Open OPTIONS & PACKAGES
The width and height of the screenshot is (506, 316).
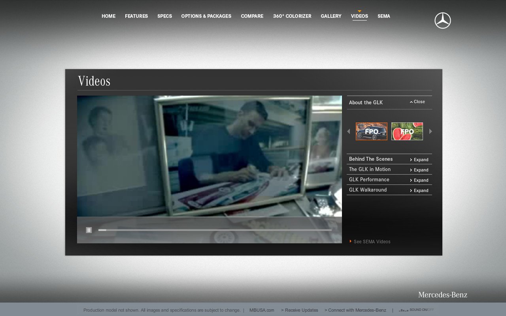pyautogui.click(x=206, y=16)
